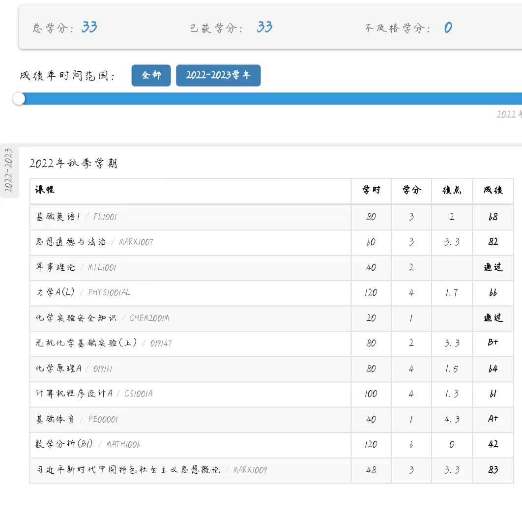Click the MATH1006 course code

click(123, 444)
